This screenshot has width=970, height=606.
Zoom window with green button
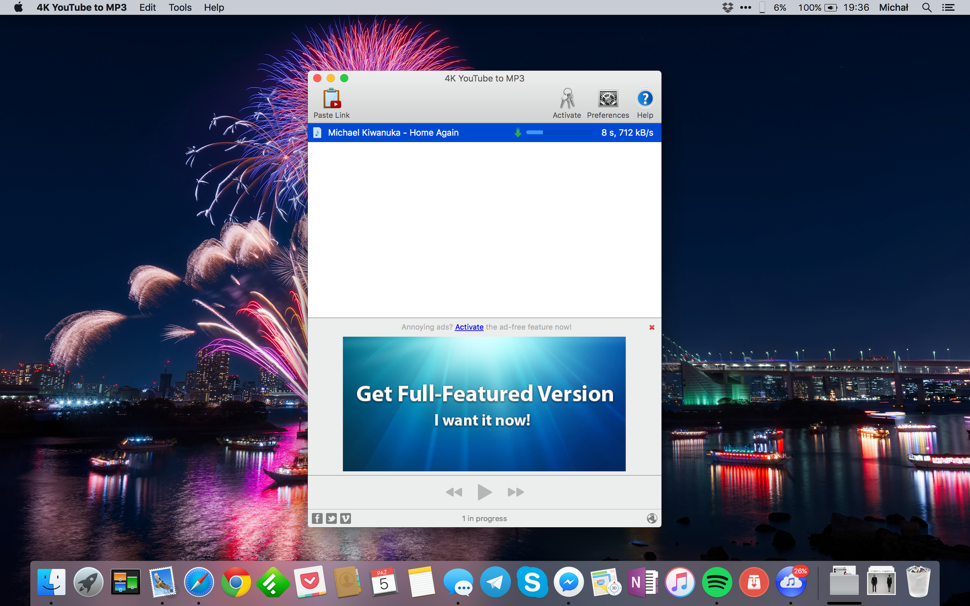point(345,78)
